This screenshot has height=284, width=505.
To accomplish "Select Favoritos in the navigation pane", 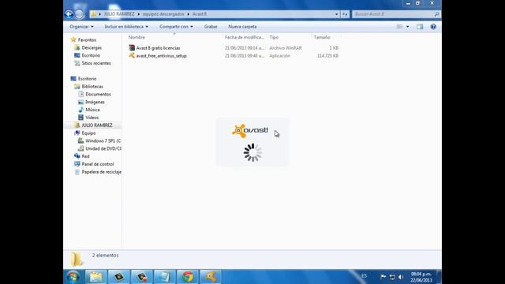I will [87, 40].
